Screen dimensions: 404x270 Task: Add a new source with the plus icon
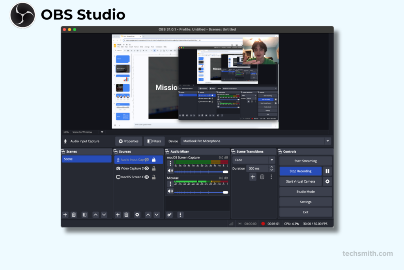(x=118, y=215)
